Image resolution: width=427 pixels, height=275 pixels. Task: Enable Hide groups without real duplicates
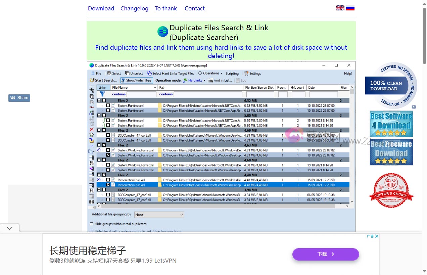tap(92, 224)
